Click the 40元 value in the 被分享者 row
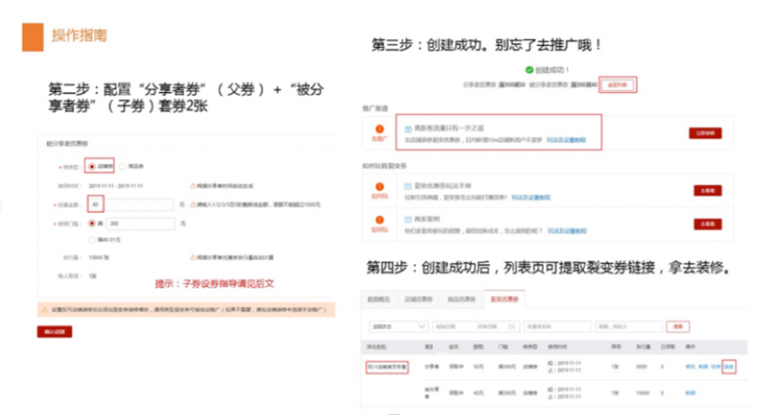The width and height of the screenshot is (781, 415). (478, 393)
